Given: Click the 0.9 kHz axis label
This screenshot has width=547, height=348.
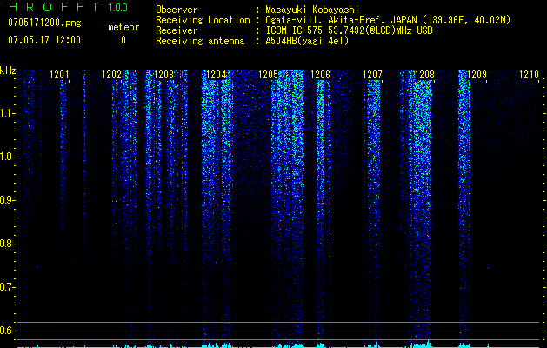Looking at the screenshot, I should click(x=7, y=200).
